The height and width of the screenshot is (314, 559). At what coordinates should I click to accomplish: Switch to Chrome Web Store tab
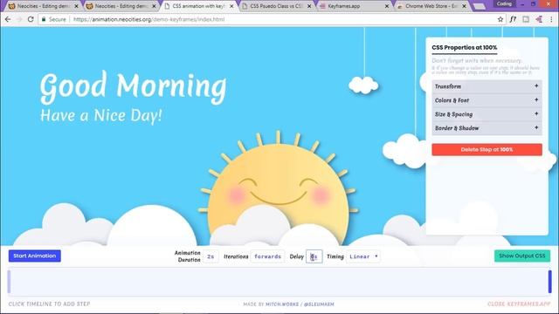[x=431, y=6]
